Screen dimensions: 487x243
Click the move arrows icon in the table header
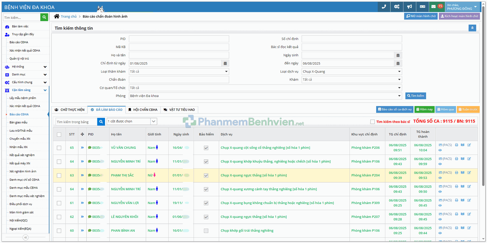pyautogui.click(x=82, y=134)
